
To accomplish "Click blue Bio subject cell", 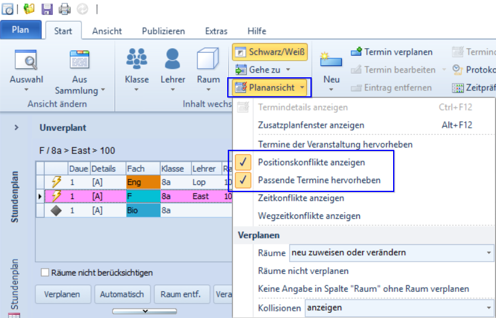I will [143, 210].
